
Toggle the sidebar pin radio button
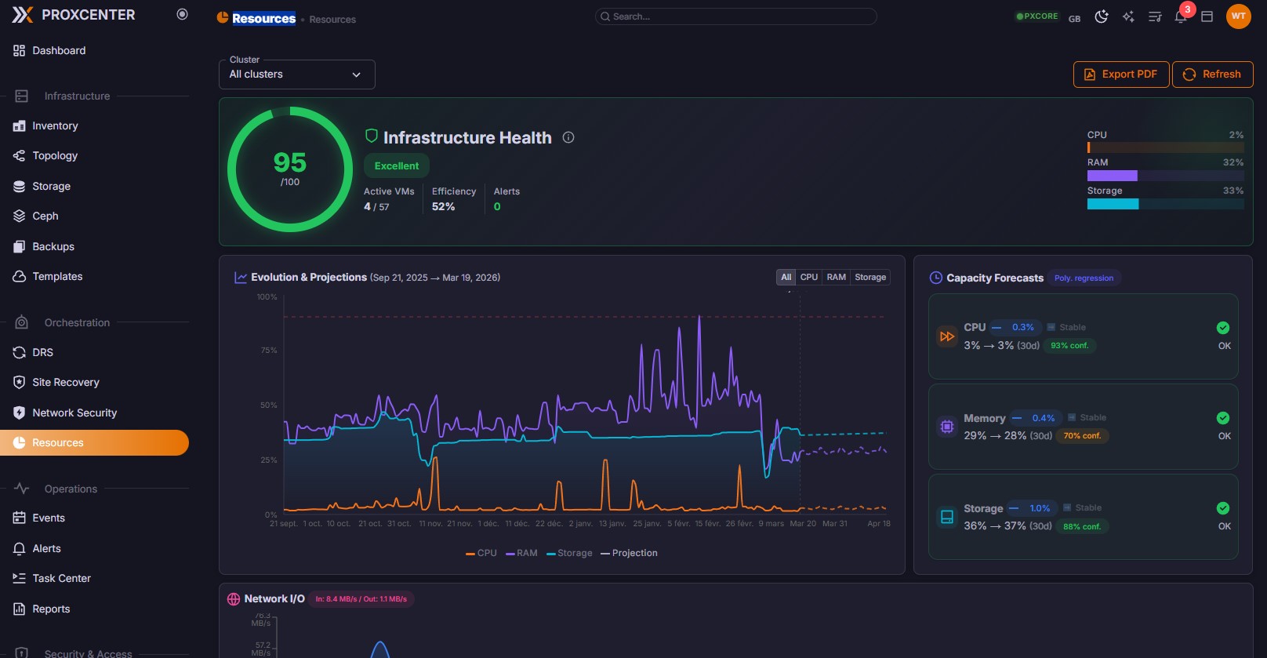click(x=182, y=14)
